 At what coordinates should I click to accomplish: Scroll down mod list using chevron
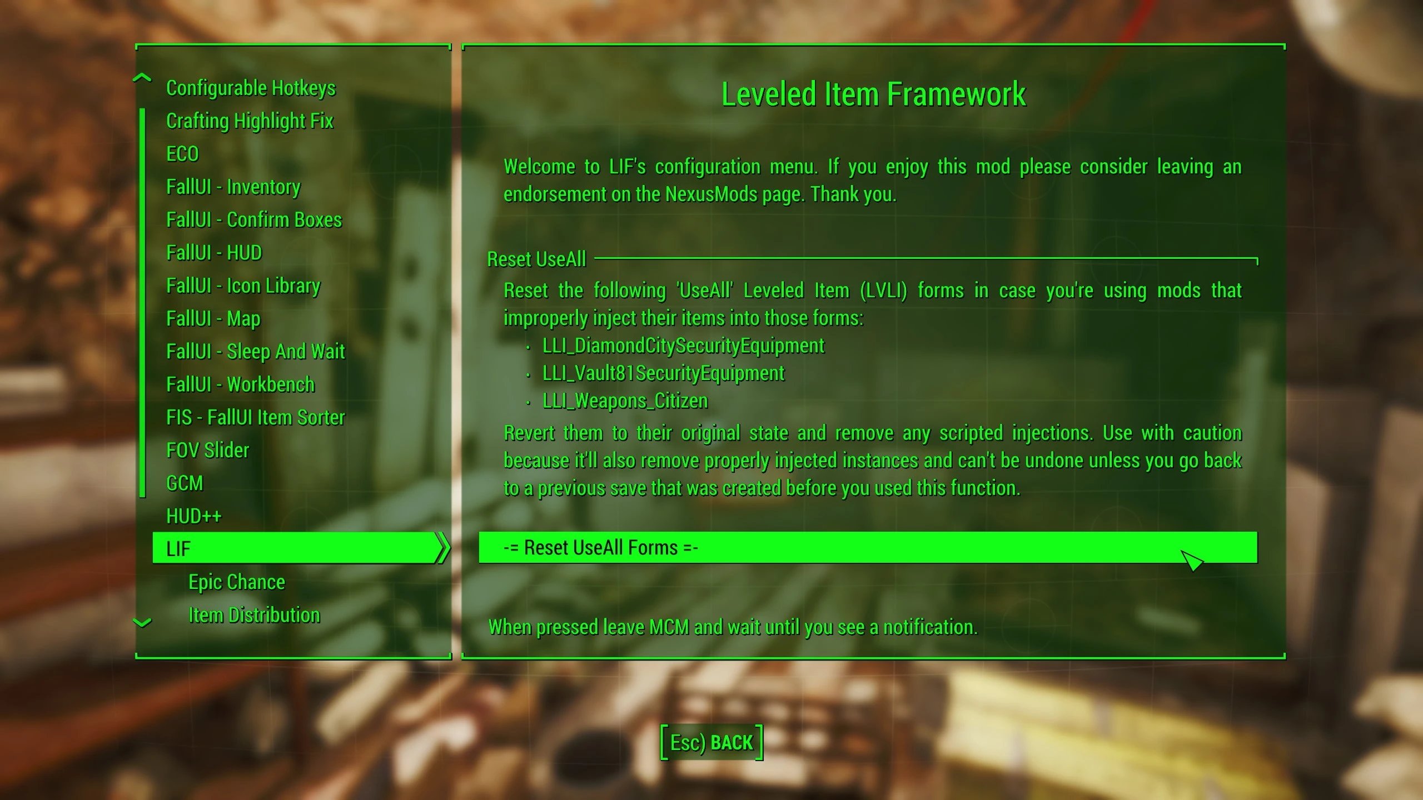[x=142, y=620]
